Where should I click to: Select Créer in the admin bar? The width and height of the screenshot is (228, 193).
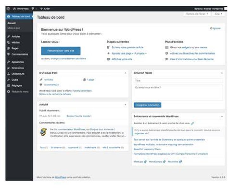[45, 9]
